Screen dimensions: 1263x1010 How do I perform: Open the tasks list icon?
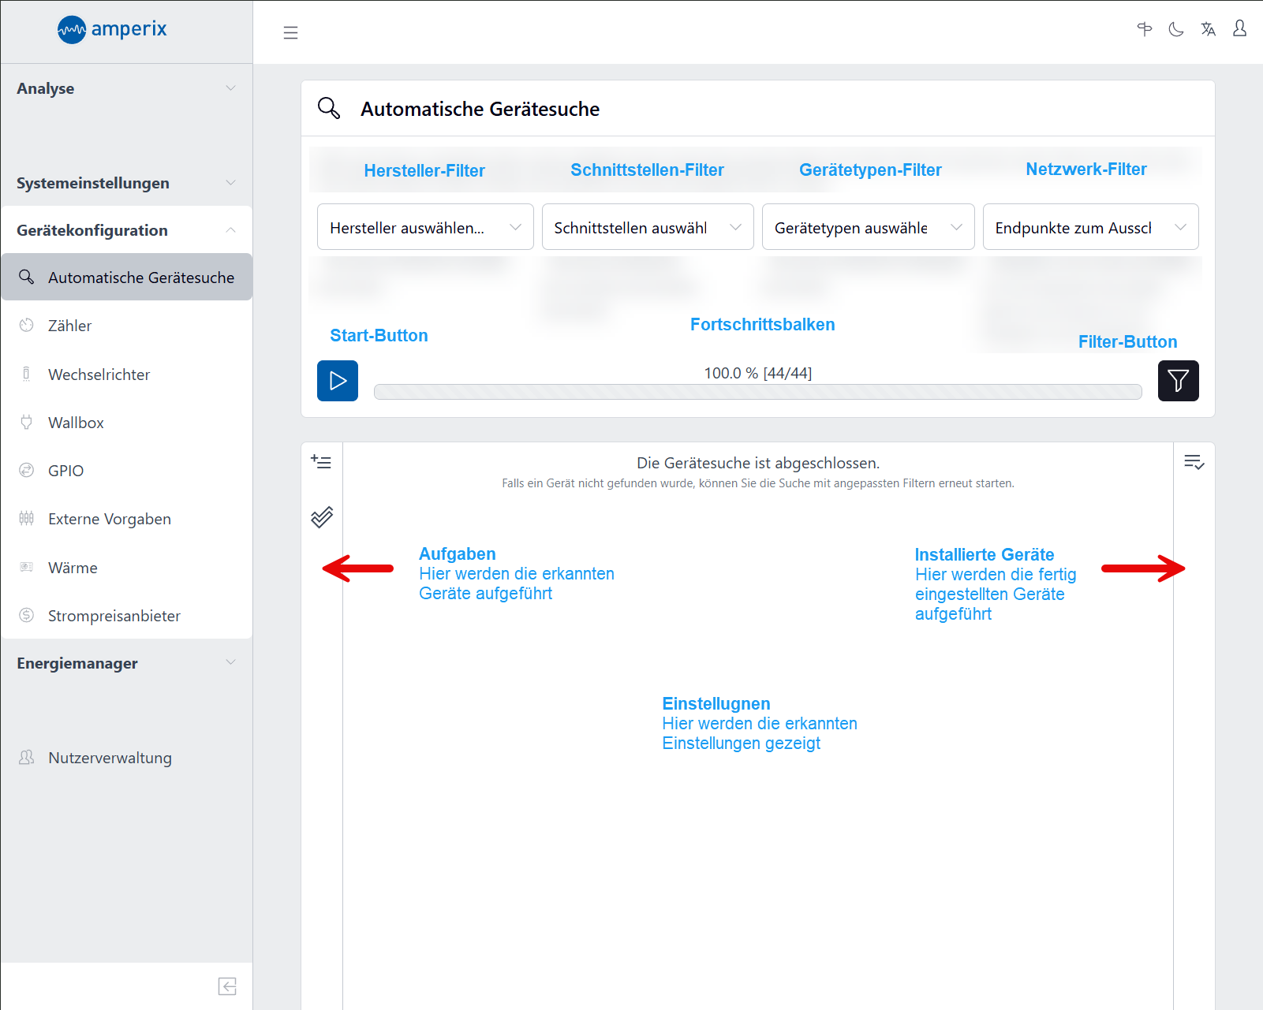pyautogui.click(x=321, y=462)
